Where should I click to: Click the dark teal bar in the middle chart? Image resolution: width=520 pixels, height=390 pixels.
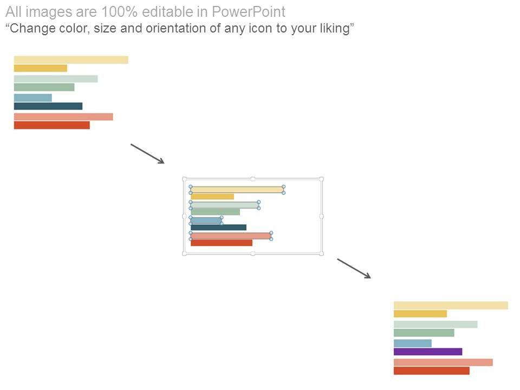[x=218, y=227]
